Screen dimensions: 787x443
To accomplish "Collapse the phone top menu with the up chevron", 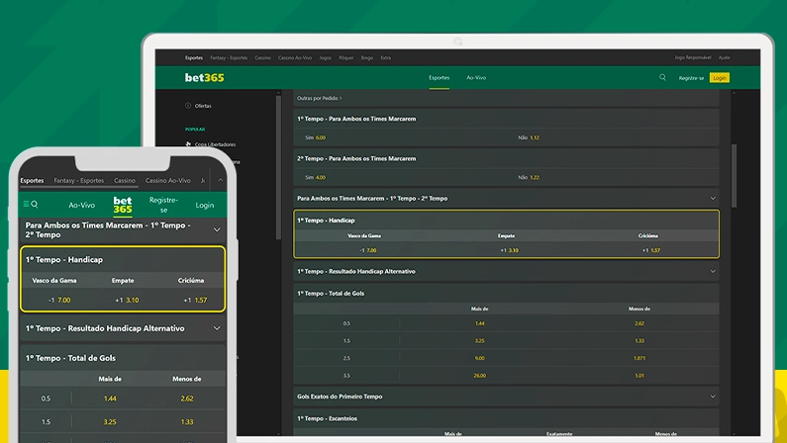I will click(221, 180).
